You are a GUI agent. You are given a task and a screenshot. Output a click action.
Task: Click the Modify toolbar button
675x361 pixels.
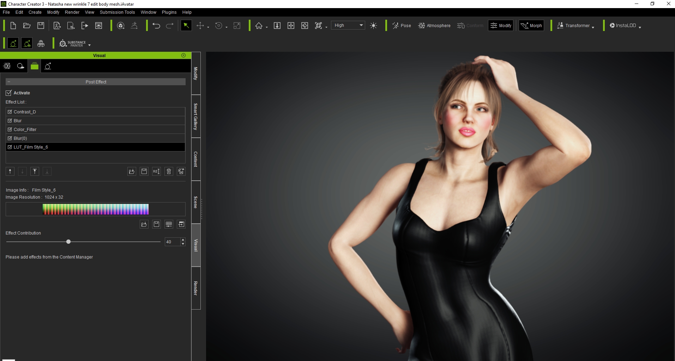(x=501, y=25)
